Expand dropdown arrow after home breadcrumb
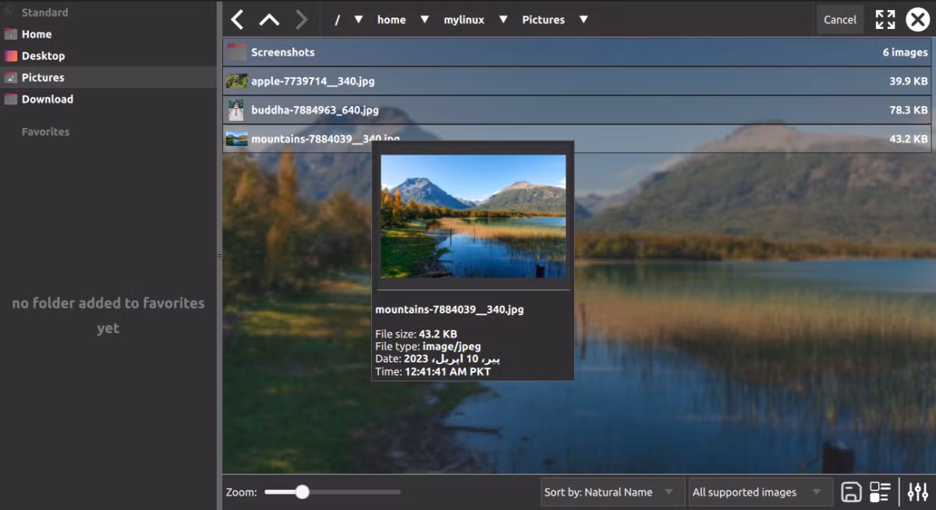Image resolution: width=936 pixels, height=510 pixels. coord(425,19)
